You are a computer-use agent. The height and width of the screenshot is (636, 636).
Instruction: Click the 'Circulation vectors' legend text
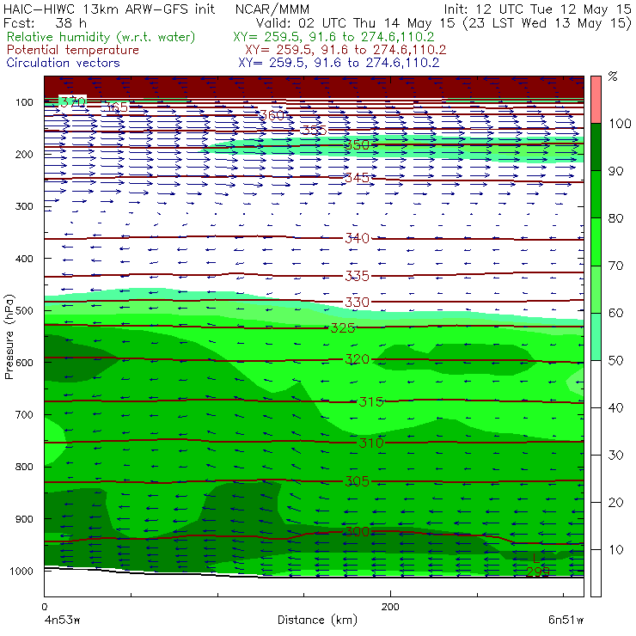(63, 63)
